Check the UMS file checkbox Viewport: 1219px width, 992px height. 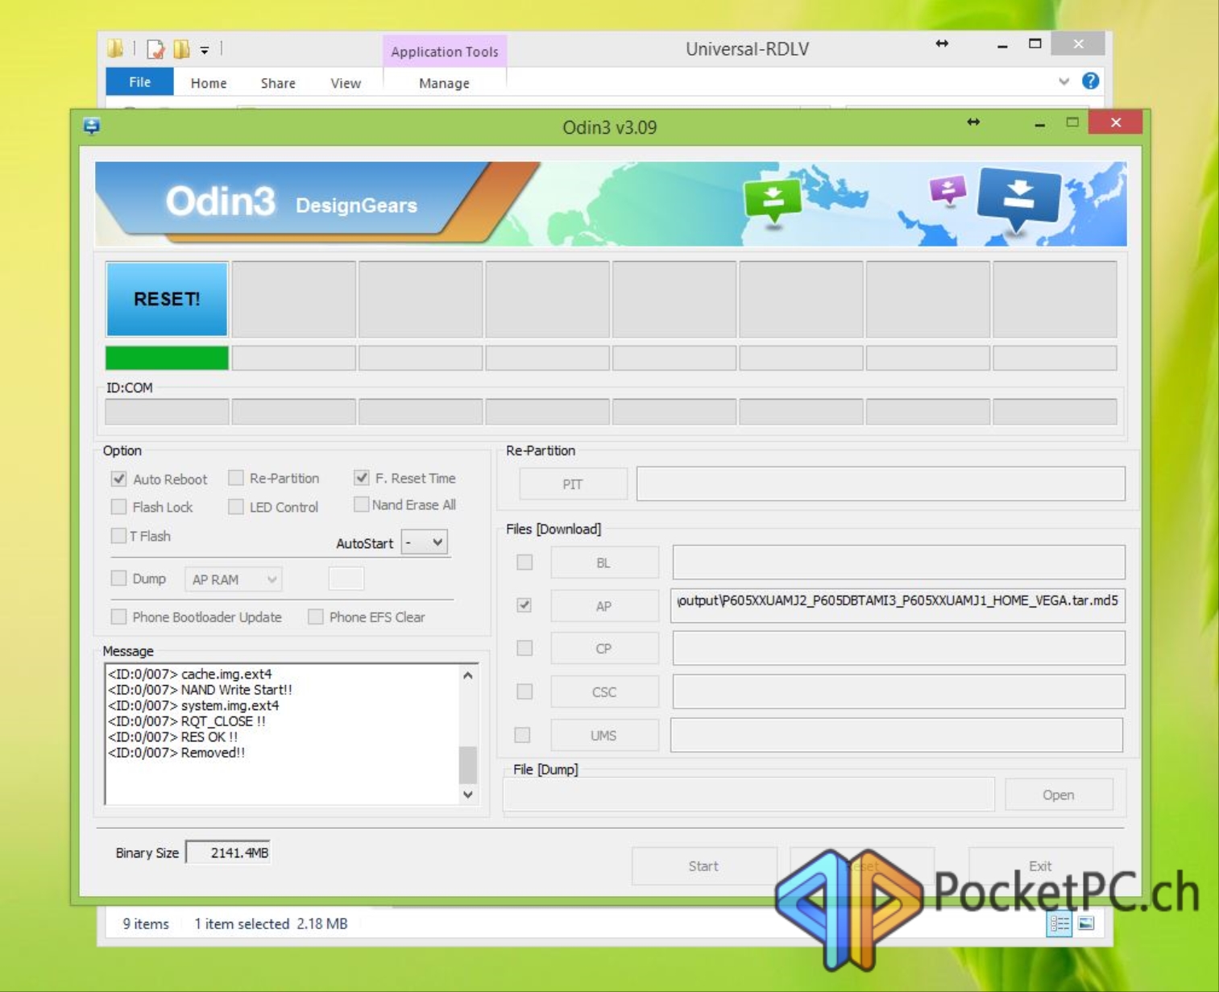click(523, 735)
